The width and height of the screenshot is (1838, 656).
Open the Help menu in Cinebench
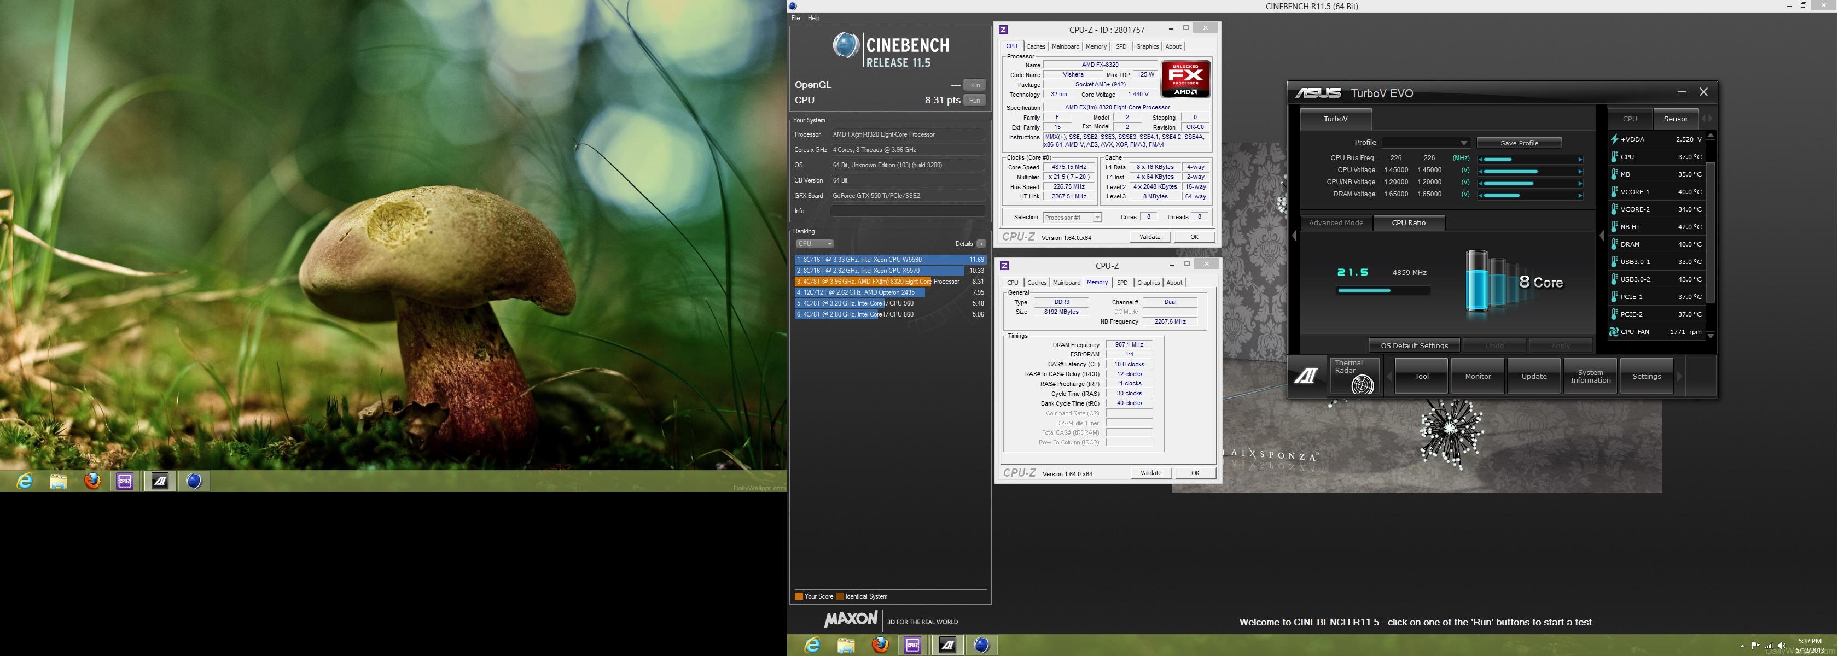[x=813, y=18]
